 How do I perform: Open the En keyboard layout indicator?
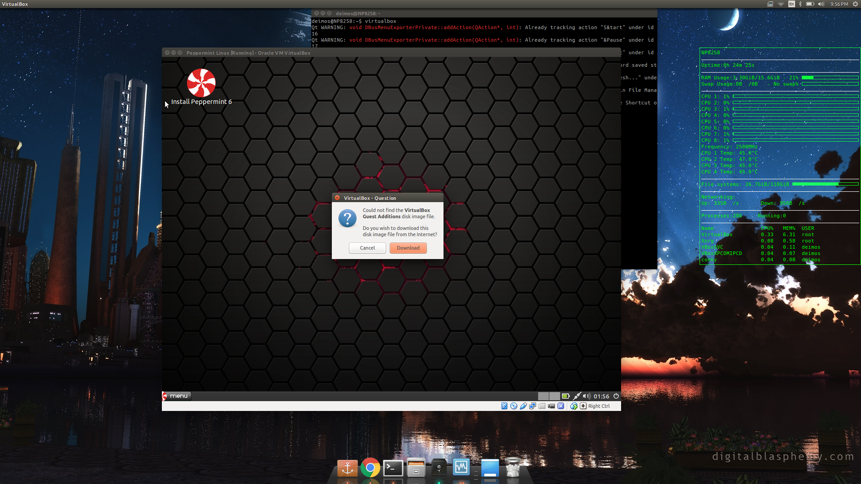(x=791, y=4)
